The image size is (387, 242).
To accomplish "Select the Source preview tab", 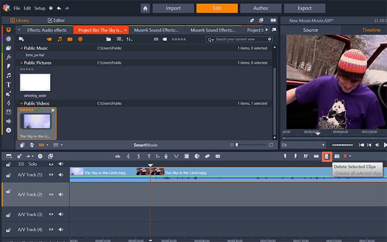I will pyautogui.click(x=311, y=30).
